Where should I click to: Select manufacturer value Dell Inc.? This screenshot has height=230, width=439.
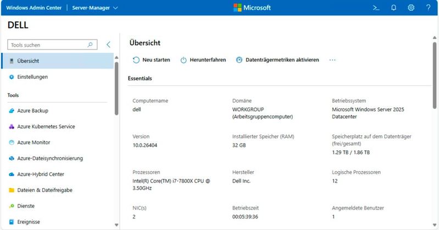pos(241,181)
